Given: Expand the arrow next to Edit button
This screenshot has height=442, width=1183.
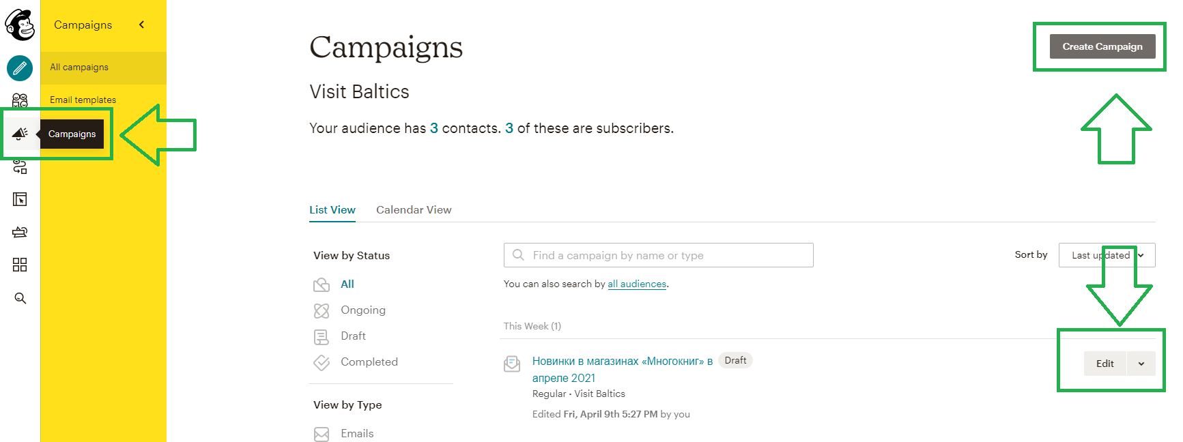Looking at the screenshot, I should [x=1141, y=364].
